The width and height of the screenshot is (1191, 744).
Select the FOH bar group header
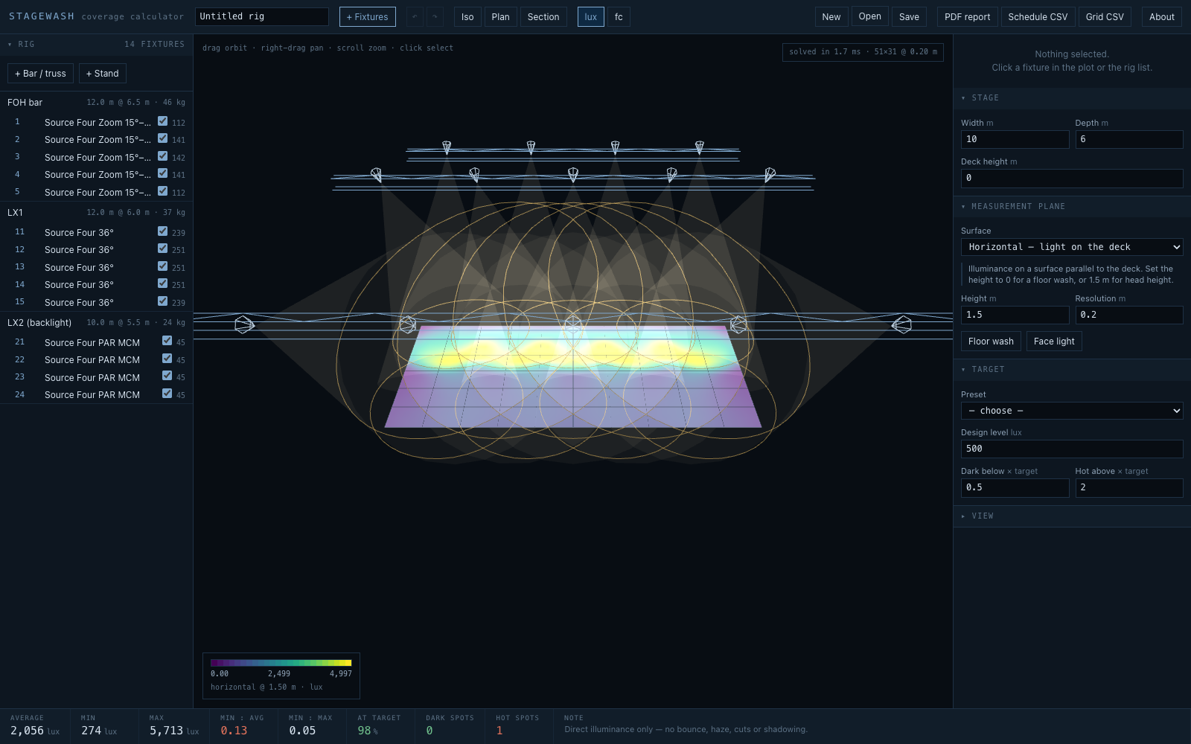[x=96, y=103]
